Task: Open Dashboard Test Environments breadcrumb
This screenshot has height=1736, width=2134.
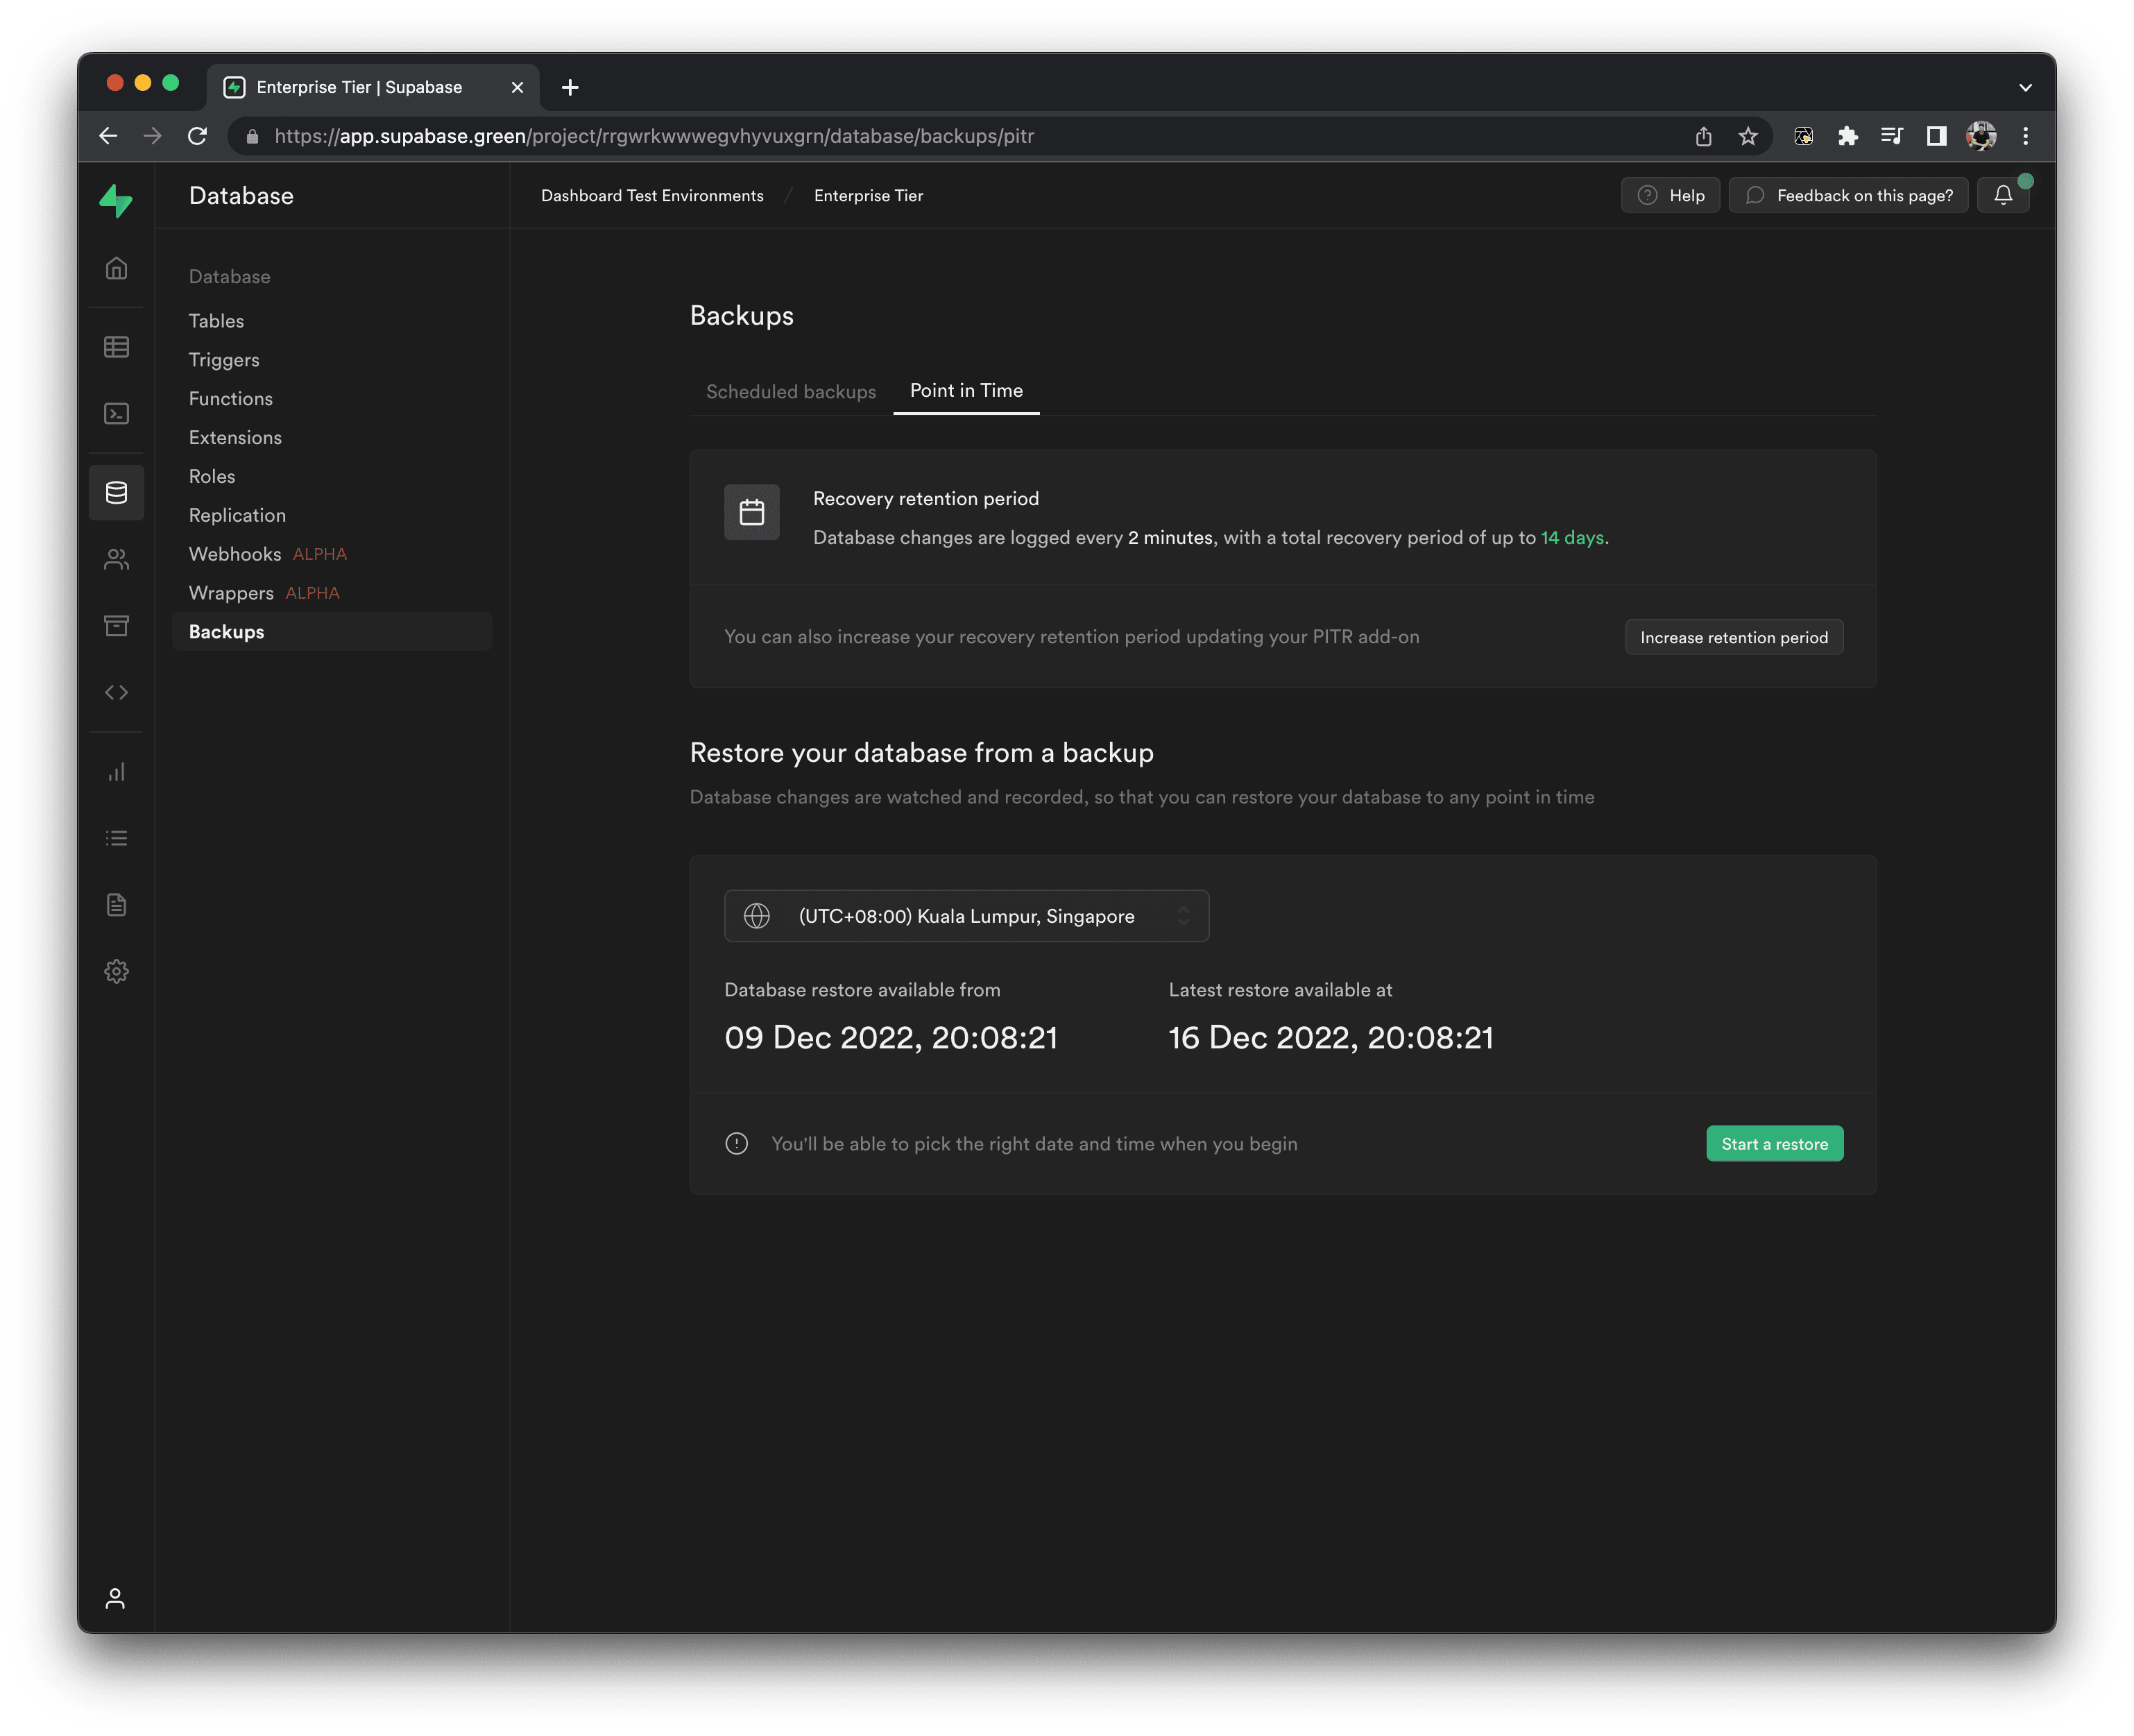Action: pyautogui.click(x=652, y=196)
